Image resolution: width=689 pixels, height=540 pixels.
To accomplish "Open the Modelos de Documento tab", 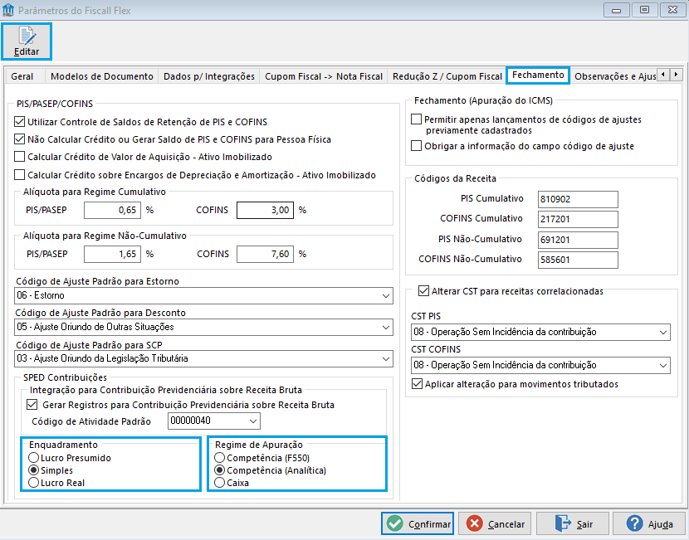I will click(x=102, y=76).
